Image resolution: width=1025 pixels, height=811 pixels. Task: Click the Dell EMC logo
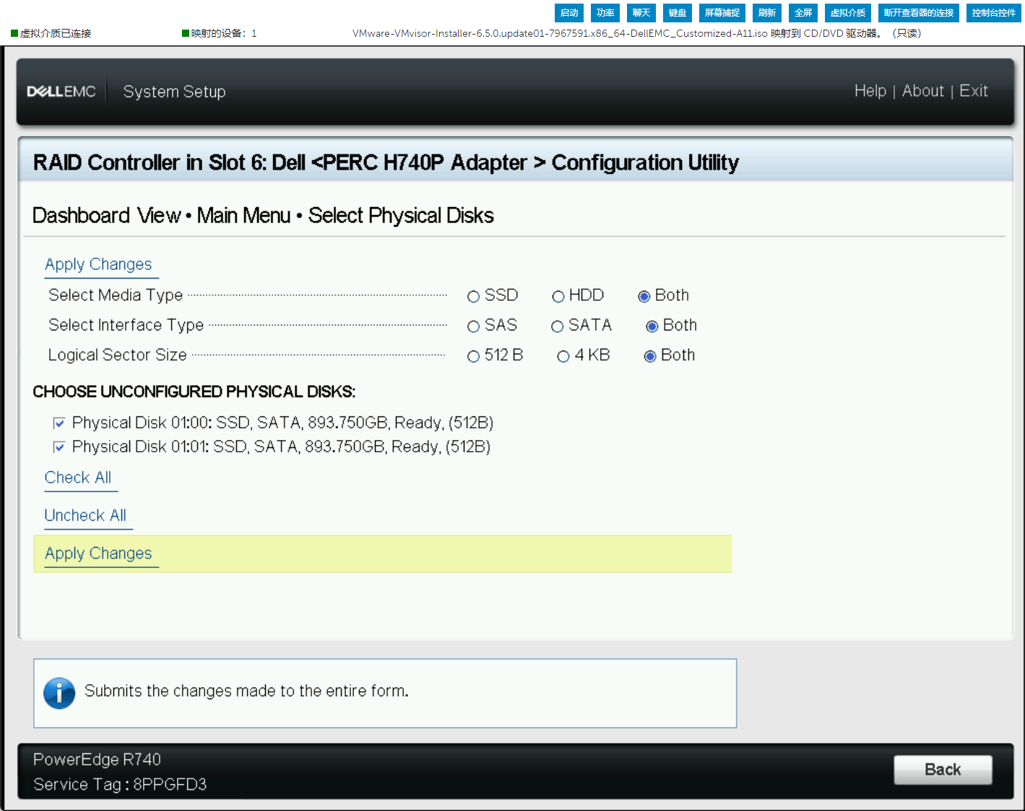61,92
